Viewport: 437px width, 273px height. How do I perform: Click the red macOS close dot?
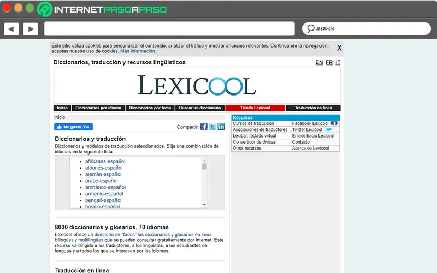7,8
